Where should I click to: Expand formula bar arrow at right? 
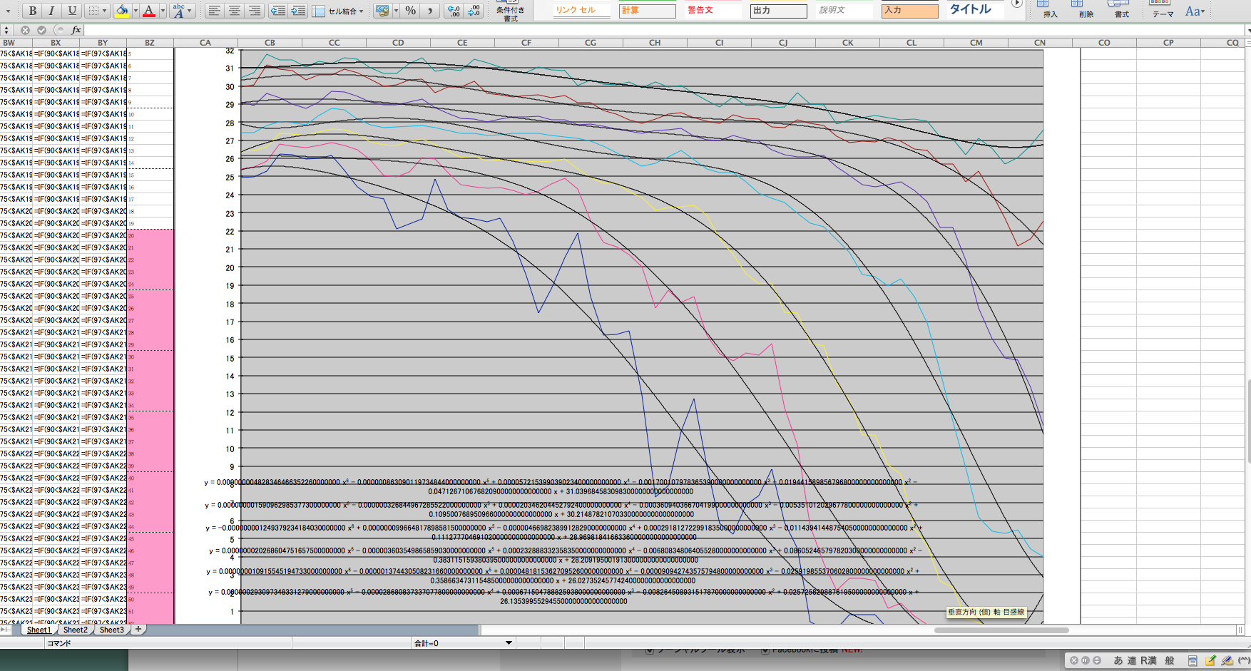(x=1247, y=30)
